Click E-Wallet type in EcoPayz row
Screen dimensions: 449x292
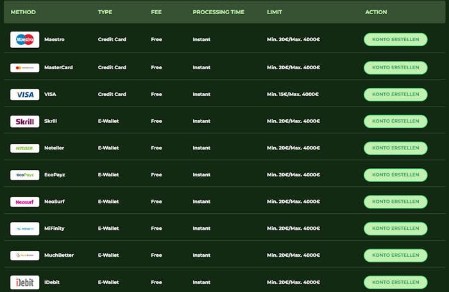[x=108, y=175]
